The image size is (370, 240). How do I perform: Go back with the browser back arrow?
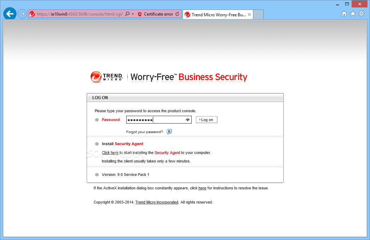pyautogui.click(x=10, y=14)
